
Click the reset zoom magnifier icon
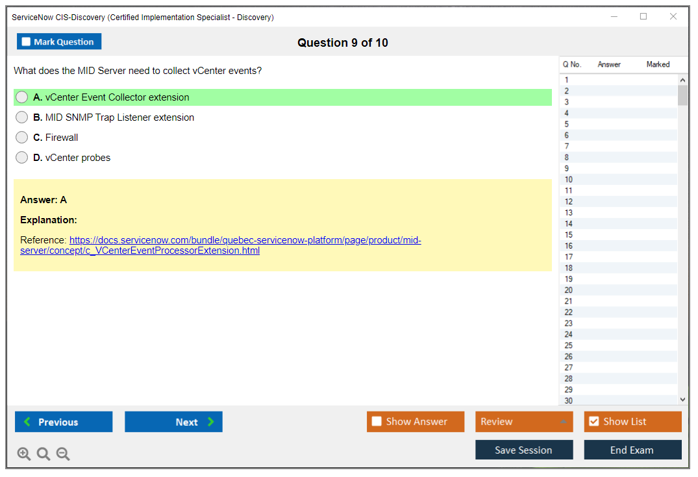point(44,454)
